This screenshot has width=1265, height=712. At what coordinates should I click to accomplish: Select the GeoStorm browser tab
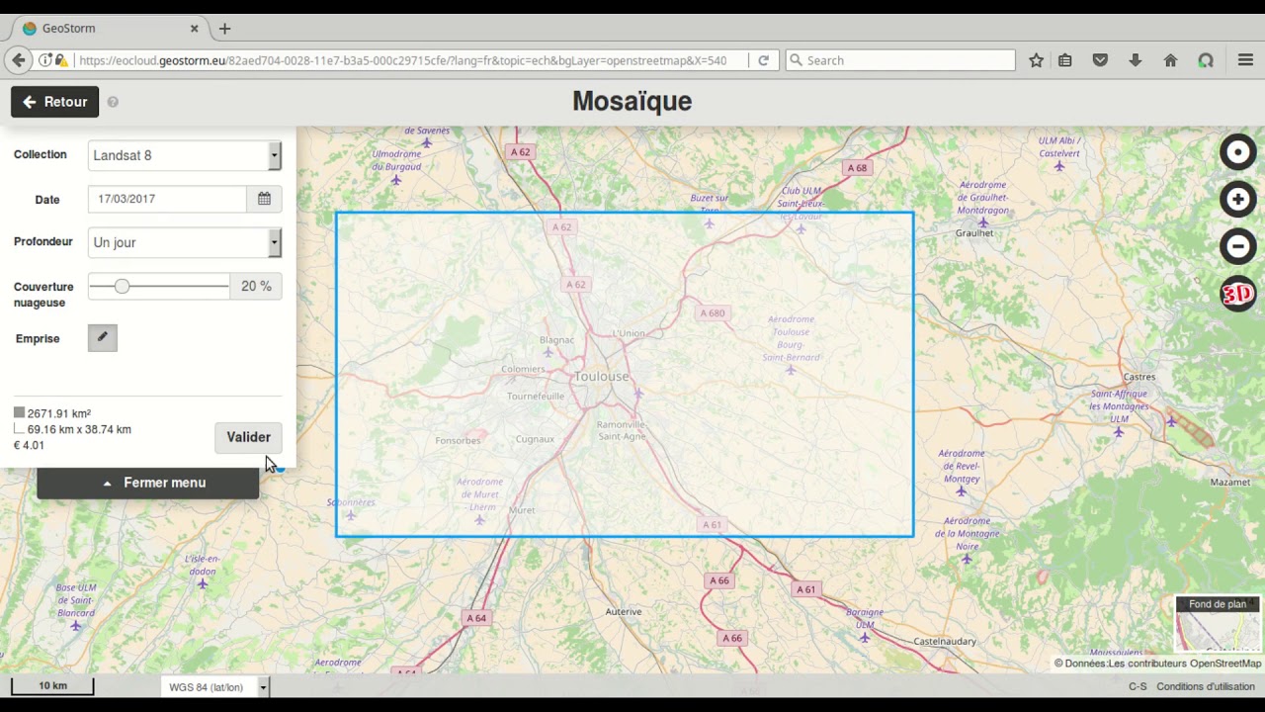(109, 29)
